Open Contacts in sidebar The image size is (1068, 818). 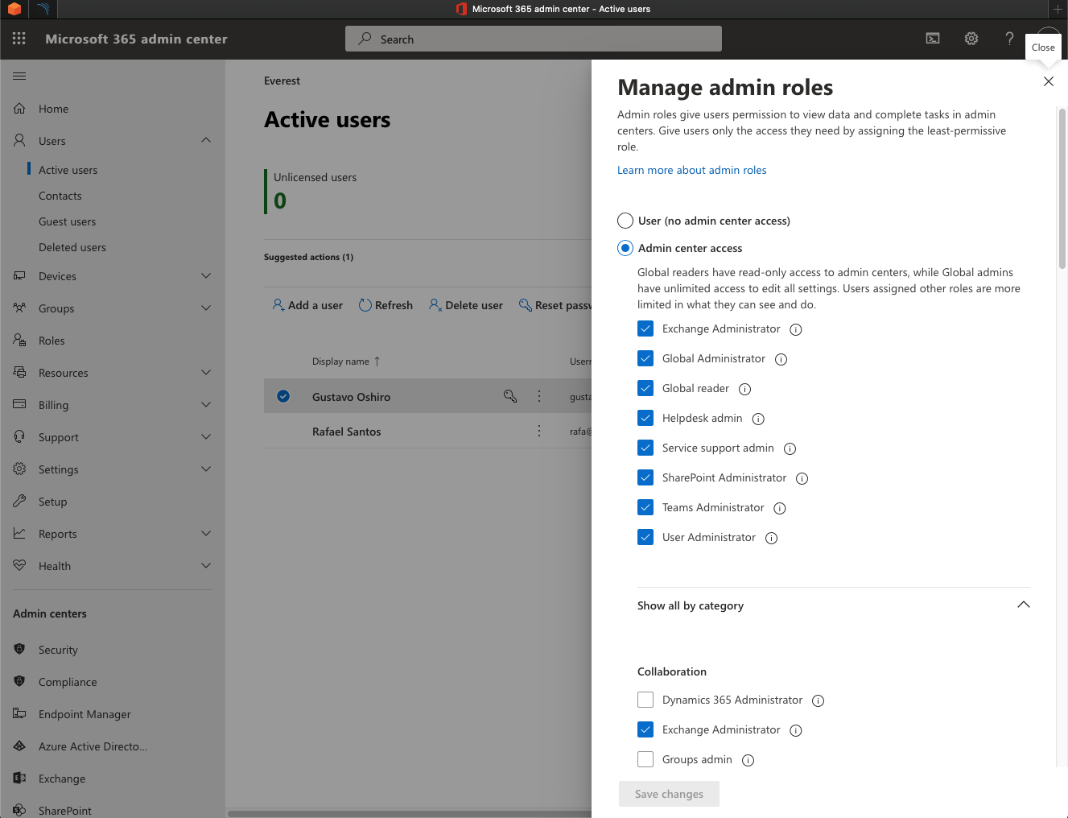point(60,196)
